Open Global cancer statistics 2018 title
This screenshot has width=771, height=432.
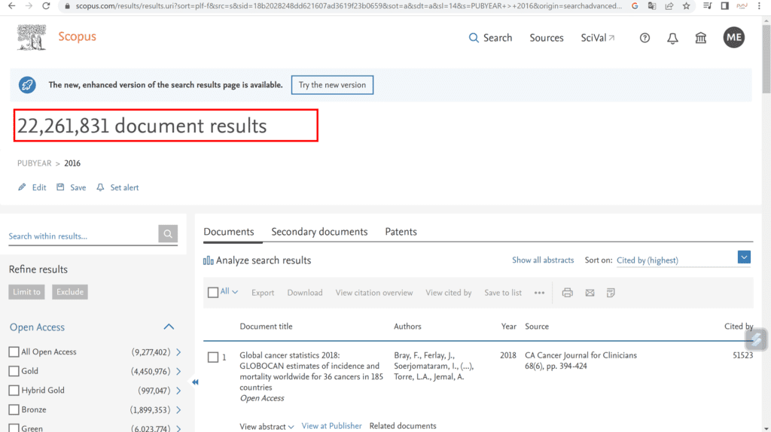311,371
